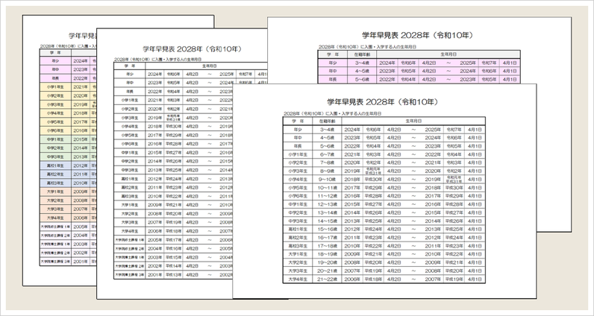This screenshot has width=594, height=316.
Task: Click the yellow 小学1年生 cell in the far-left sheet
Action: point(55,86)
